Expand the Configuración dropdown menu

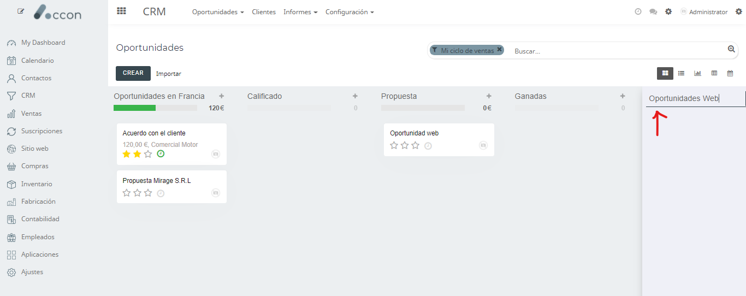(350, 12)
